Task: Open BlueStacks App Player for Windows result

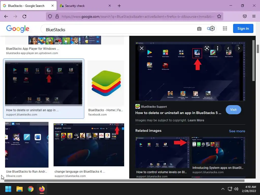Action: (x=32, y=48)
